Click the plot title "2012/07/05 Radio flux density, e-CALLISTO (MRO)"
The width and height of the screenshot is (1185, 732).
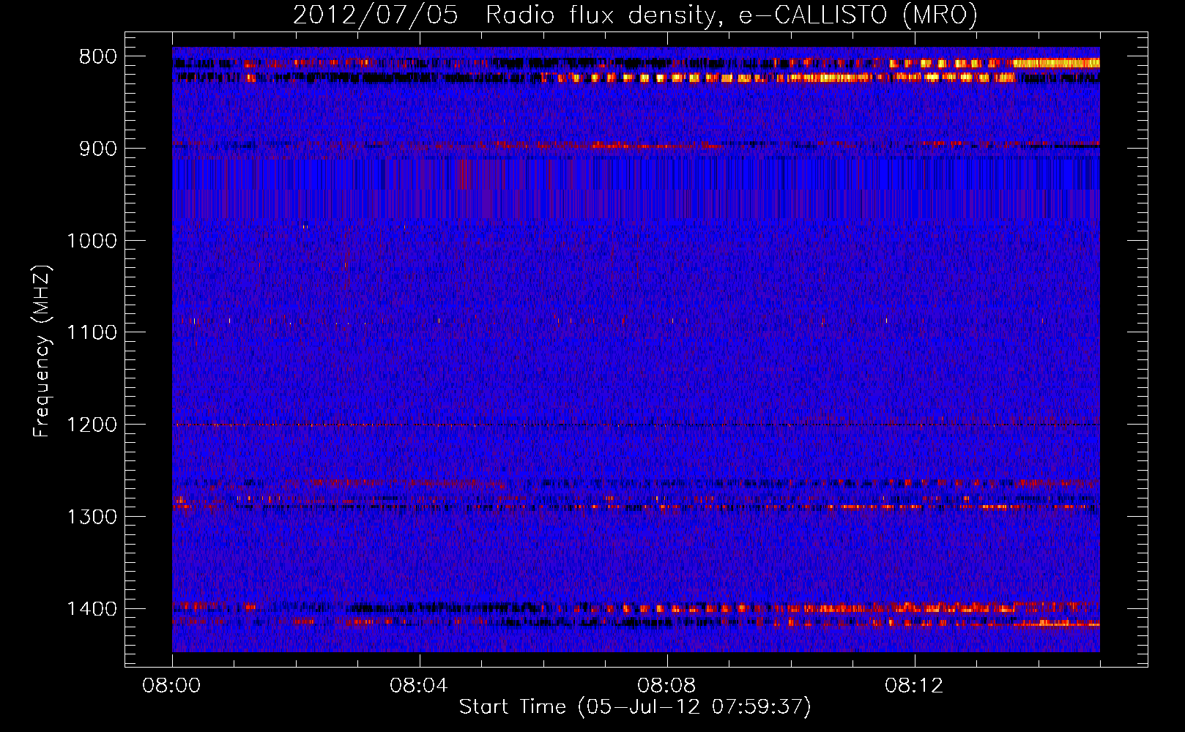635,15
